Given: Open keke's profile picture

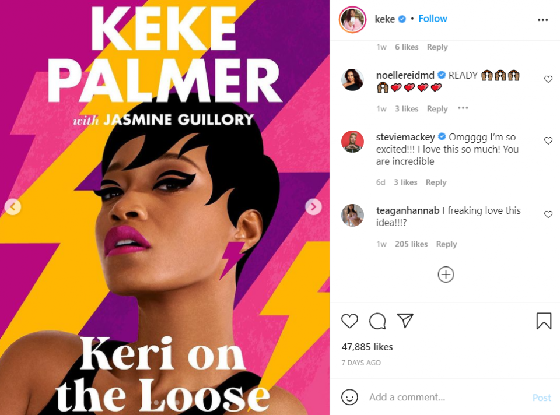Looking at the screenshot, I should 352,20.
